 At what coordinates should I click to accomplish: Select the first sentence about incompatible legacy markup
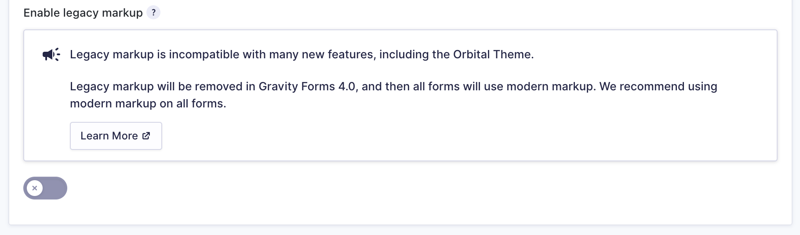pyautogui.click(x=302, y=54)
